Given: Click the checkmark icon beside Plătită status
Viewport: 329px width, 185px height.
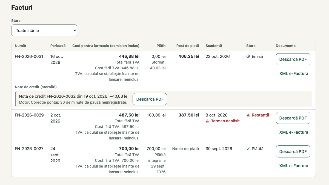Looking at the screenshot, I should point(248,149).
